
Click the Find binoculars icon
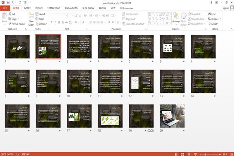[209, 14]
